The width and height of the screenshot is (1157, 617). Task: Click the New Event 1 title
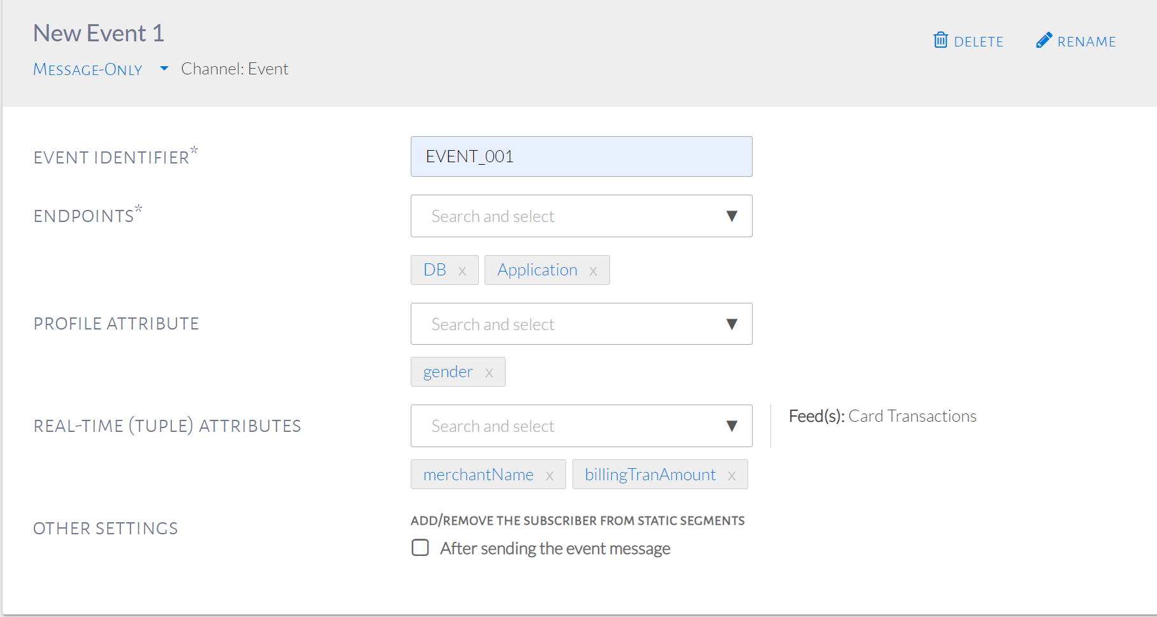(x=99, y=33)
